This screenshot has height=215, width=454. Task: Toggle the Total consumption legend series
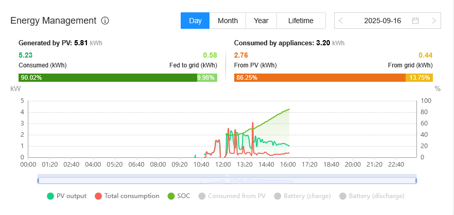127,196
